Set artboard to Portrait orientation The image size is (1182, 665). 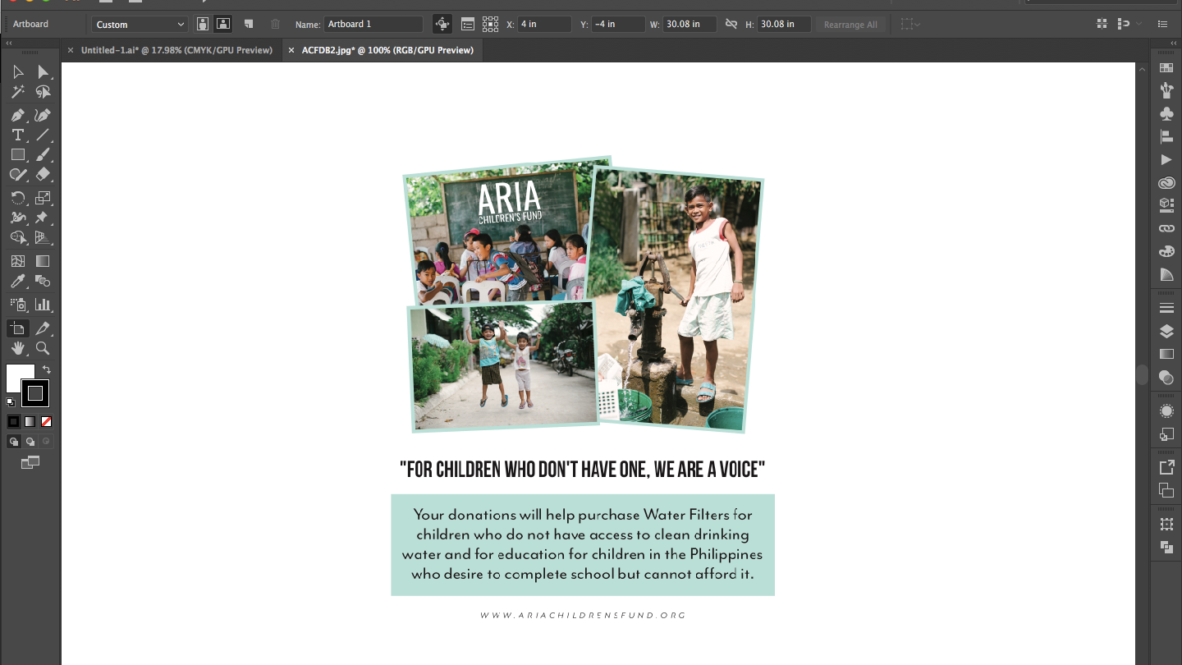pyautogui.click(x=203, y=25)
